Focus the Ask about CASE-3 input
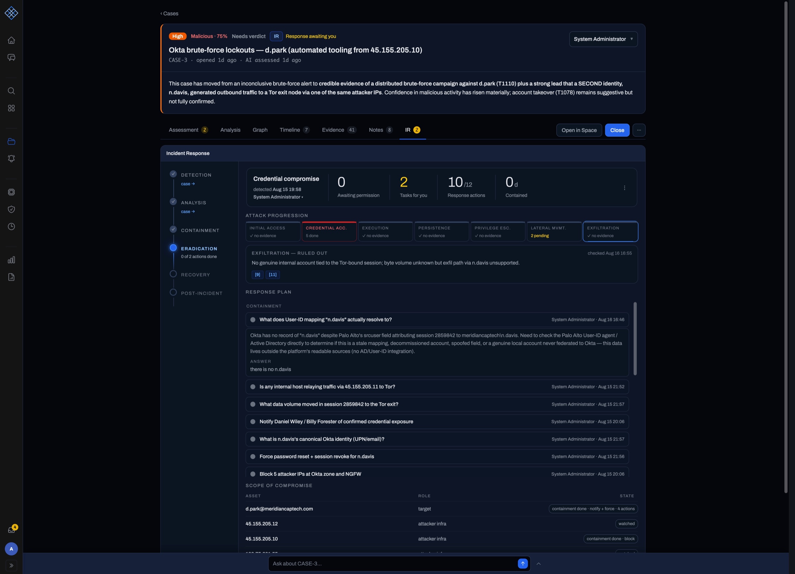Screen dimensions: 795x574 point(393,563)
